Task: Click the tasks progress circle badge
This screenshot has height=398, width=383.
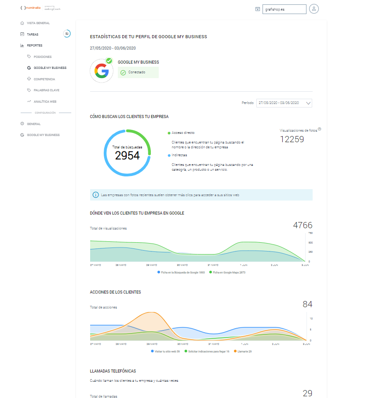Action: [66, 34]
